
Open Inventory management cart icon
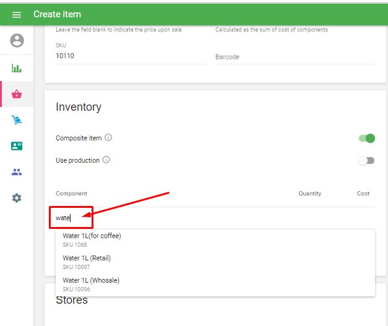coord(17,120)
